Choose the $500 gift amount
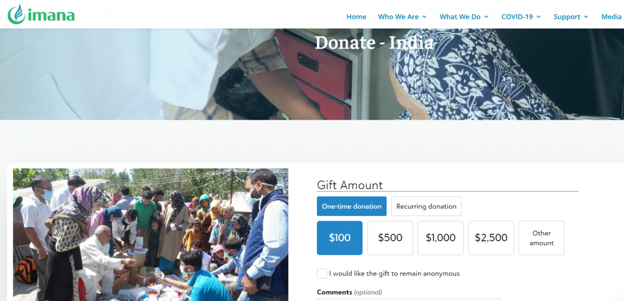The image size is (624, 301). [390, 238]
